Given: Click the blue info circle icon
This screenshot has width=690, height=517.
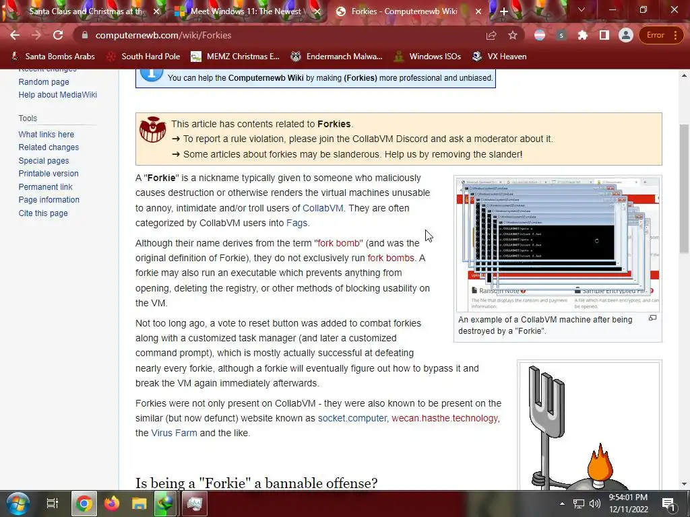Looking at the screenshot, I should (152, 74).
